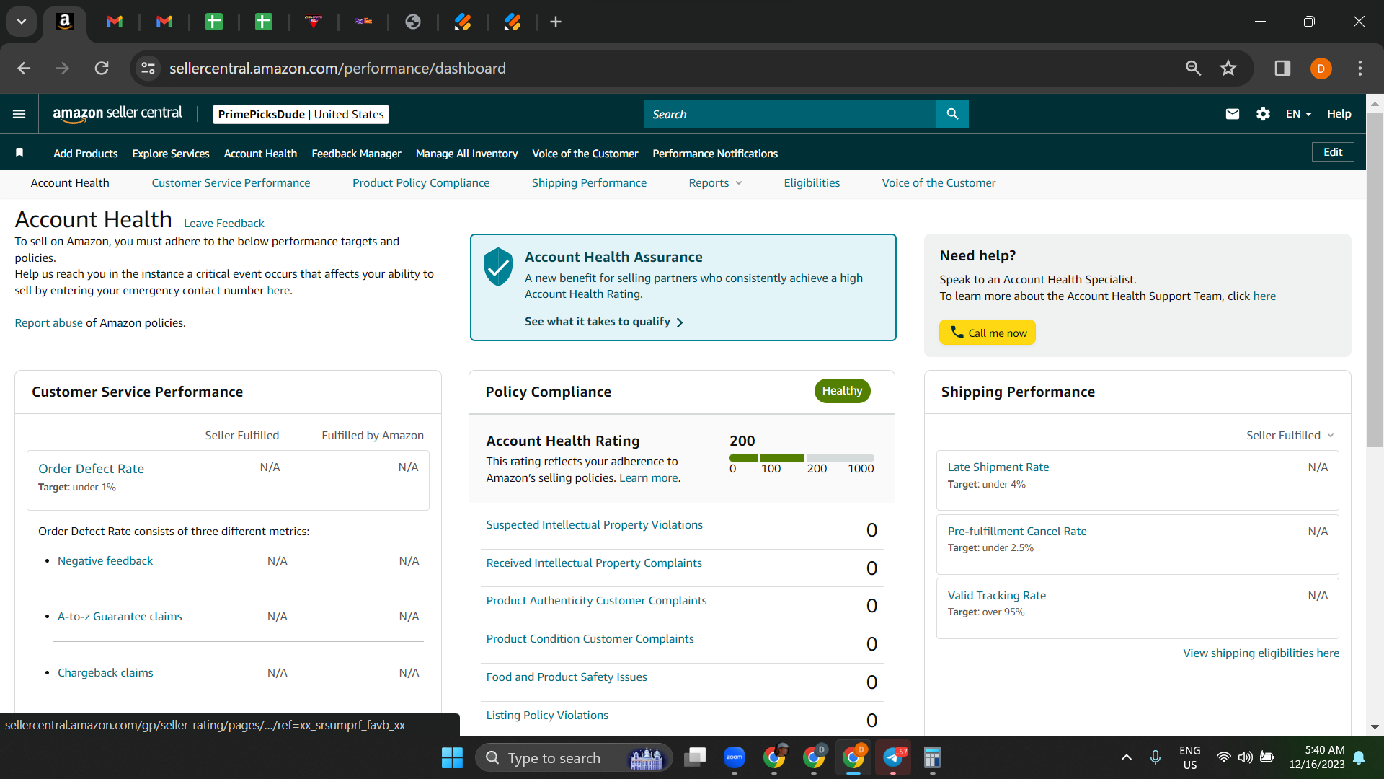Open the EN language dropdown
The width and height of the screenshot is (1384, 779).
[1298, 114]
